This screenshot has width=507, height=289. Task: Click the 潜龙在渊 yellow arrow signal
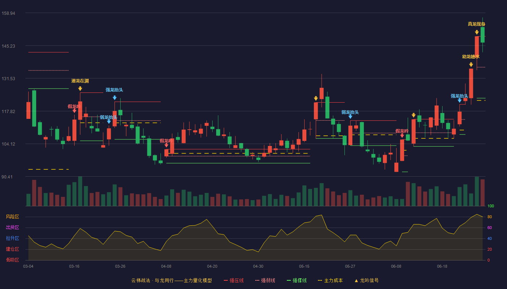(80, 89)
